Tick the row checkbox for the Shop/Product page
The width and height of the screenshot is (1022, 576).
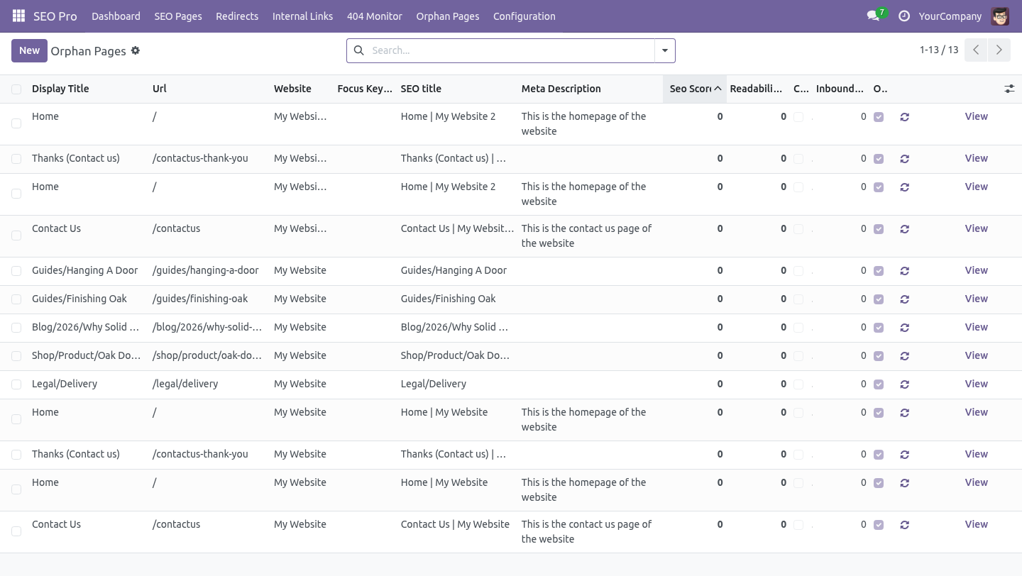16,356
